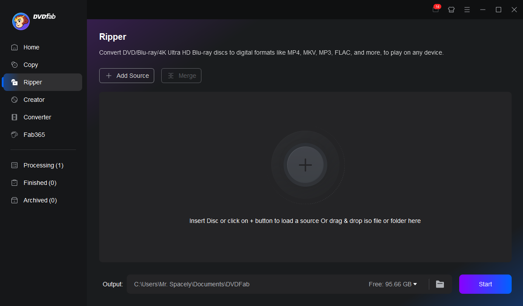Image resolution: width=523 pixels, height=306 pixels.
Task: Show the Finished (0) tasks
Action: 43,183
